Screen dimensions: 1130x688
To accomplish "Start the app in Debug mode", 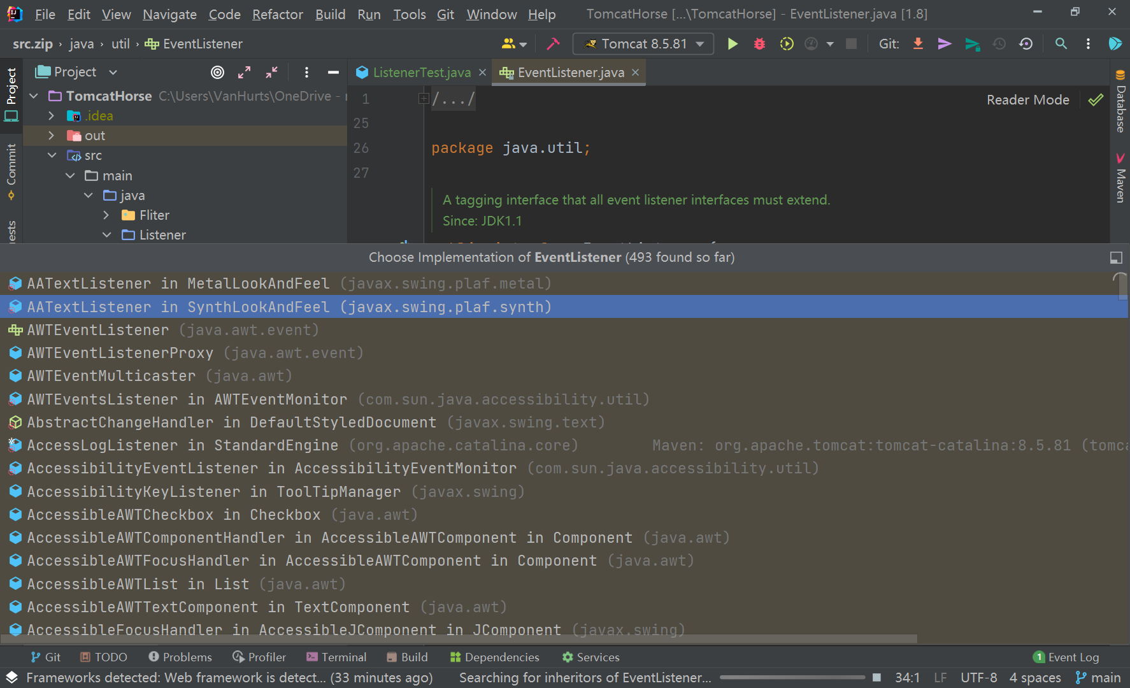I will (x=759, y=43).
